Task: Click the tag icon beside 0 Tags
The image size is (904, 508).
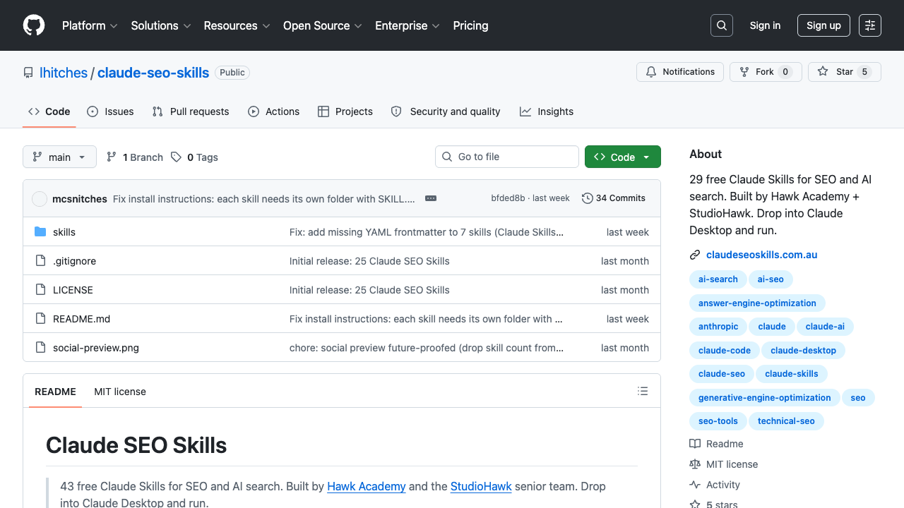Action: tap(176, 157)
